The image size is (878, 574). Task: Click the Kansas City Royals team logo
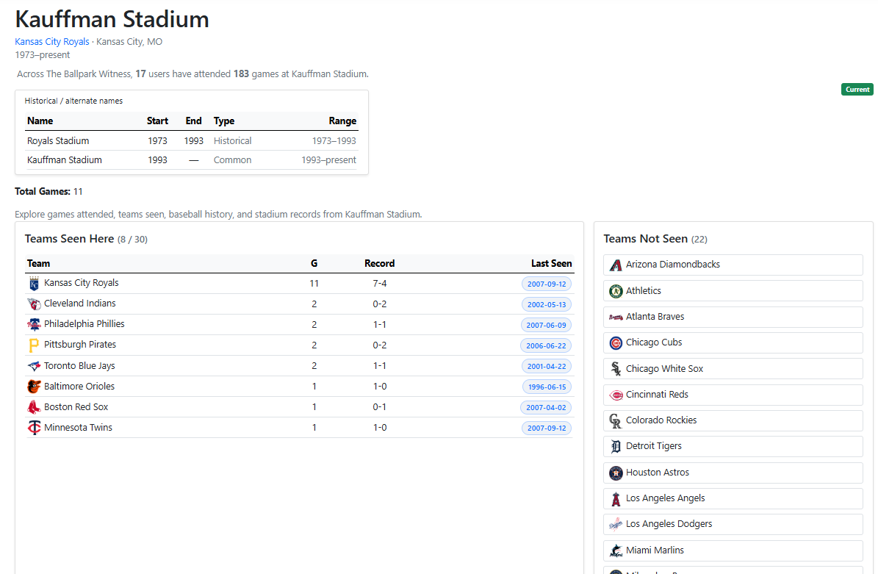34,284
